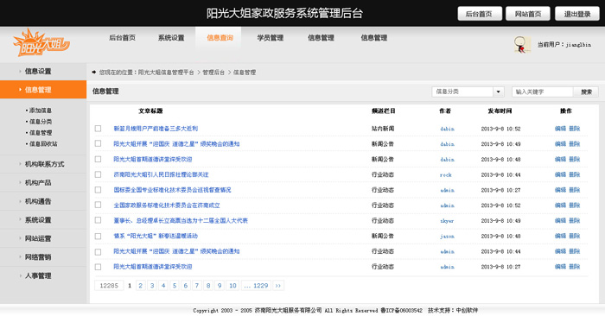The image size is (605, 316).
Task: Open 添加信息 in the sidebar submenu
Action: (x=40, y=111)
